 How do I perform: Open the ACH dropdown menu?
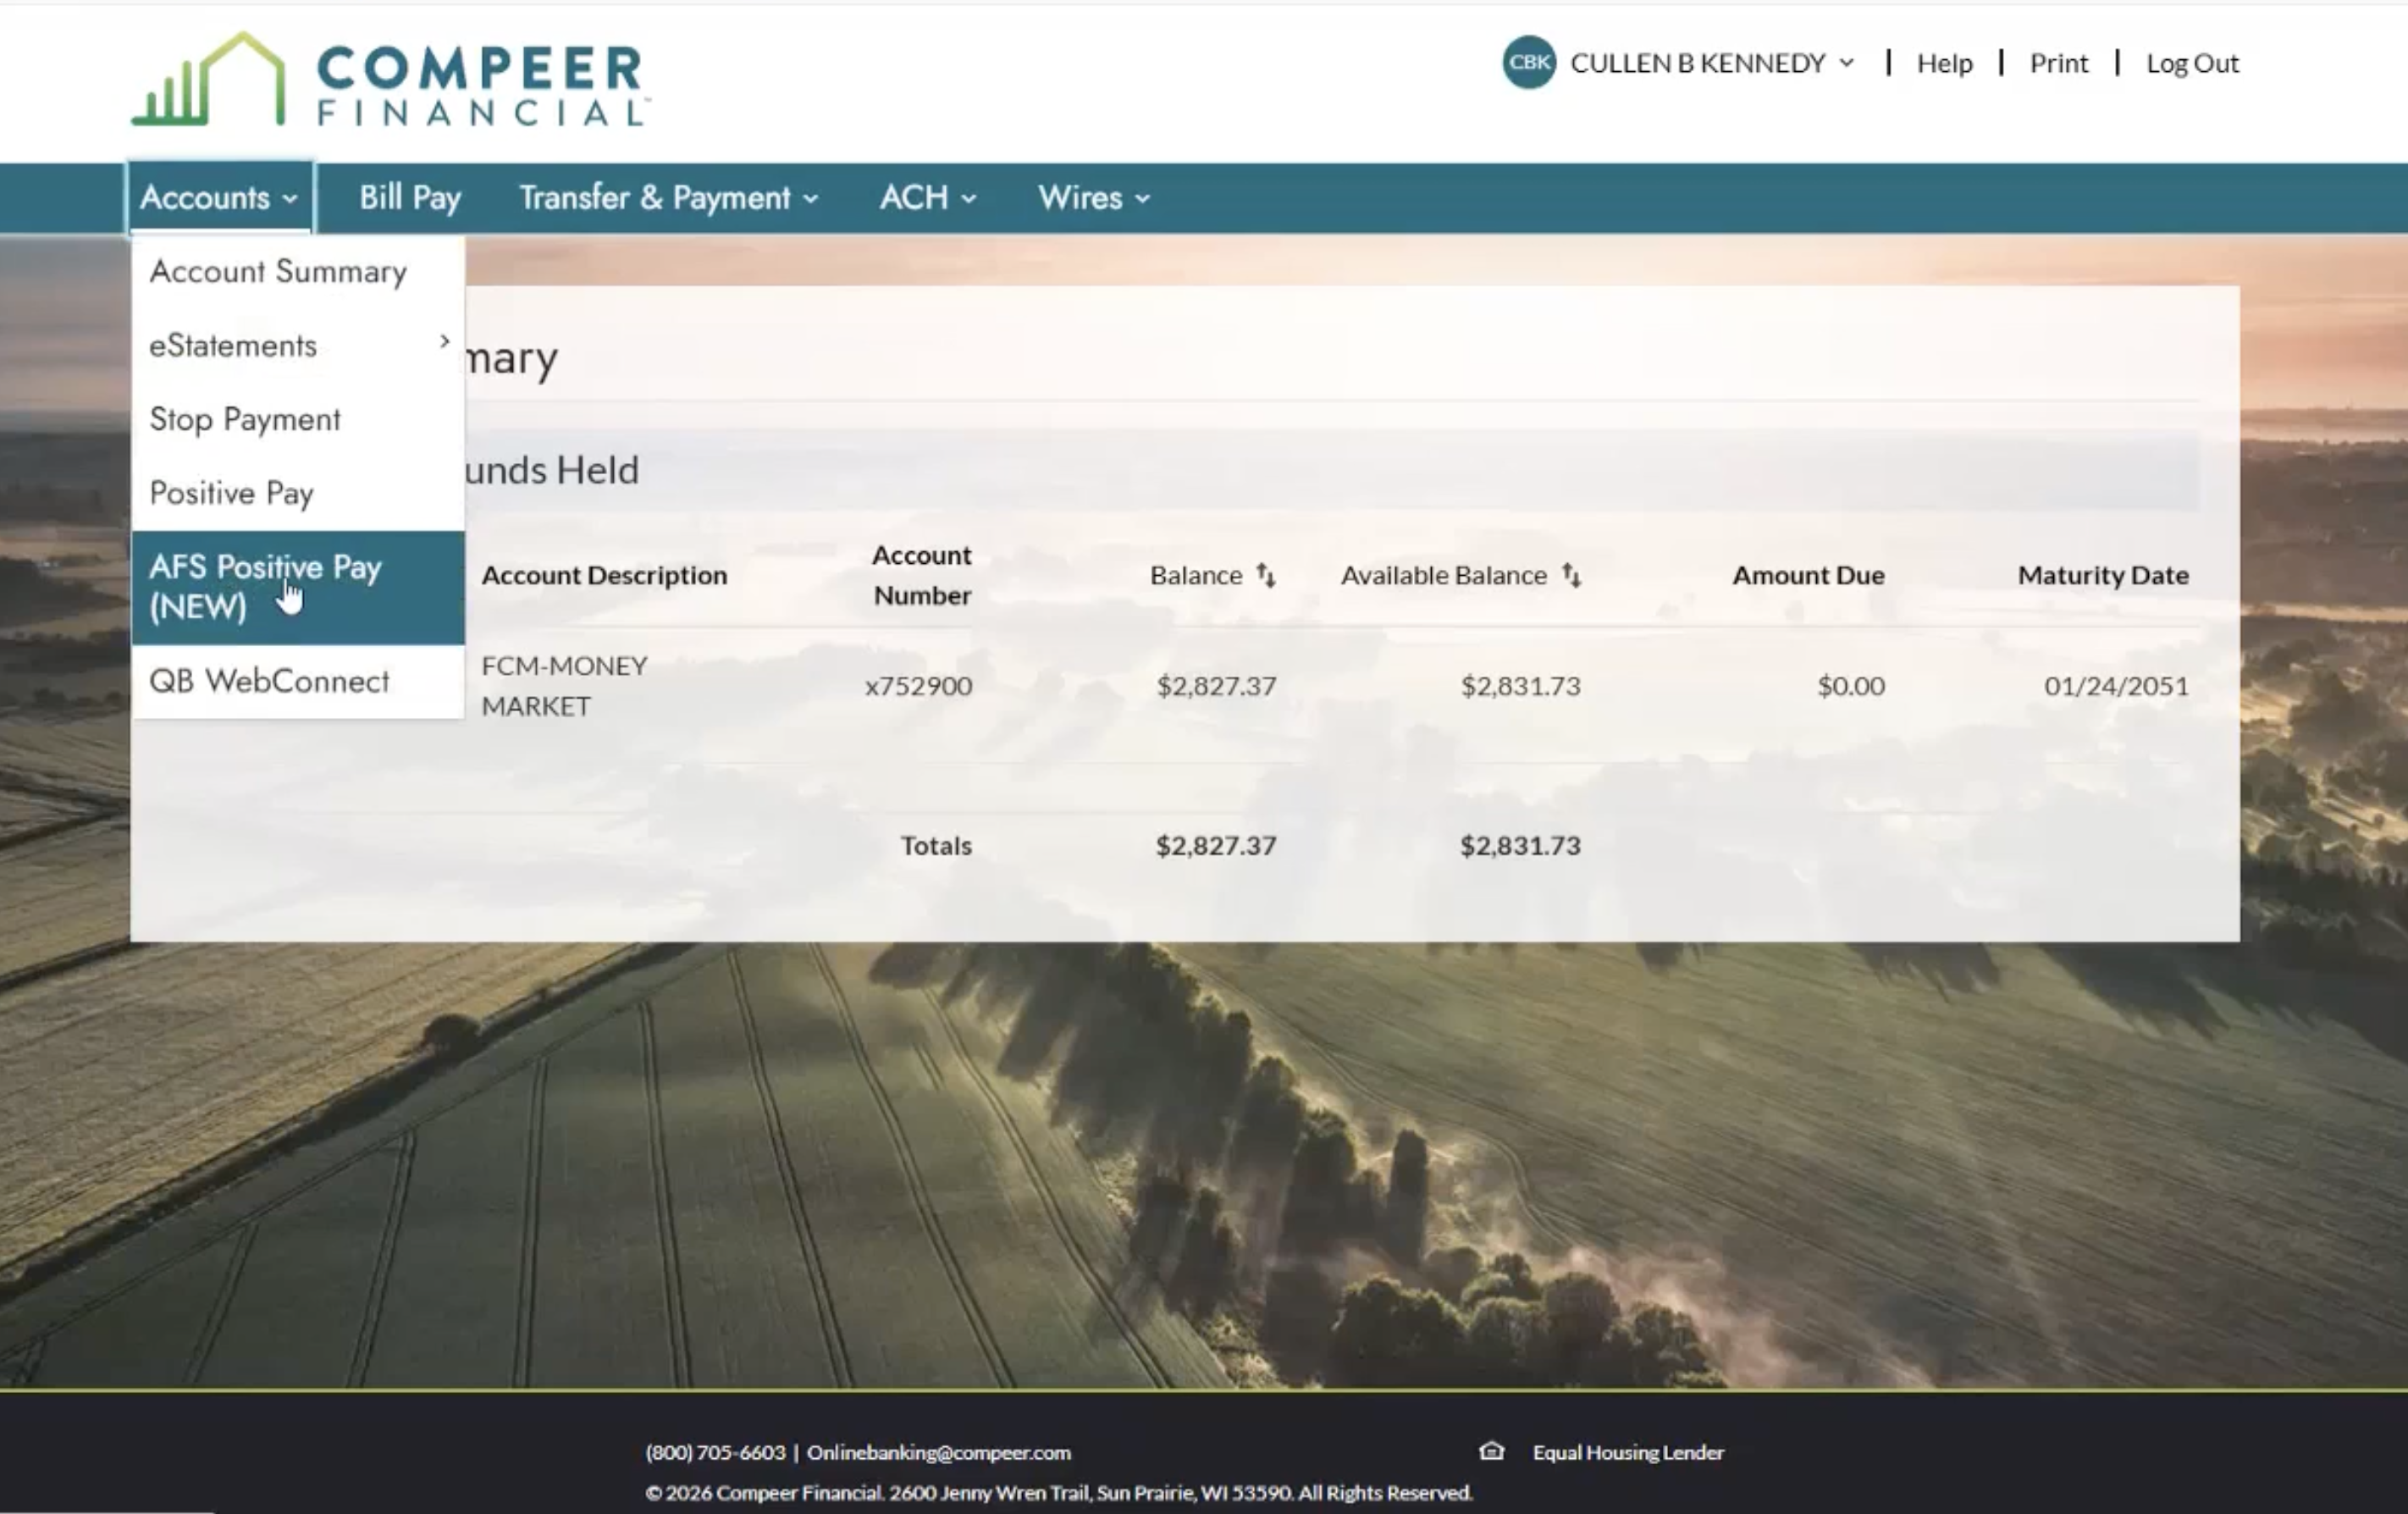tap(927, 198)
